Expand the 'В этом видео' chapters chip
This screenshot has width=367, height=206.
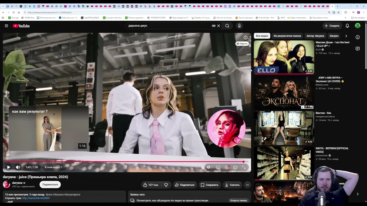point(53,167)
